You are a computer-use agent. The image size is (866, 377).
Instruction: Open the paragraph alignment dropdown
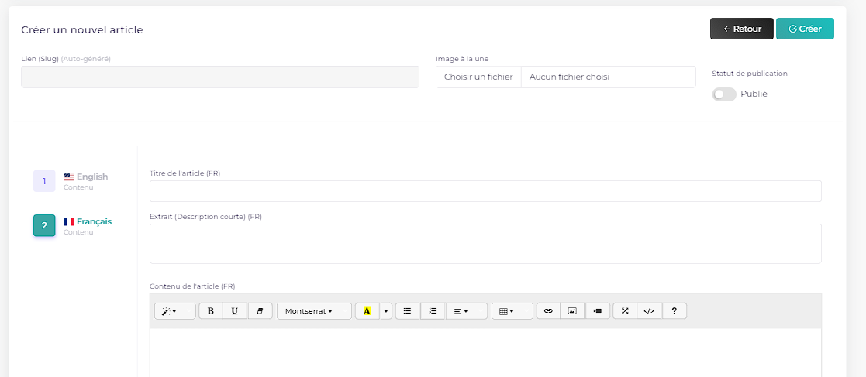pos(466,311)
